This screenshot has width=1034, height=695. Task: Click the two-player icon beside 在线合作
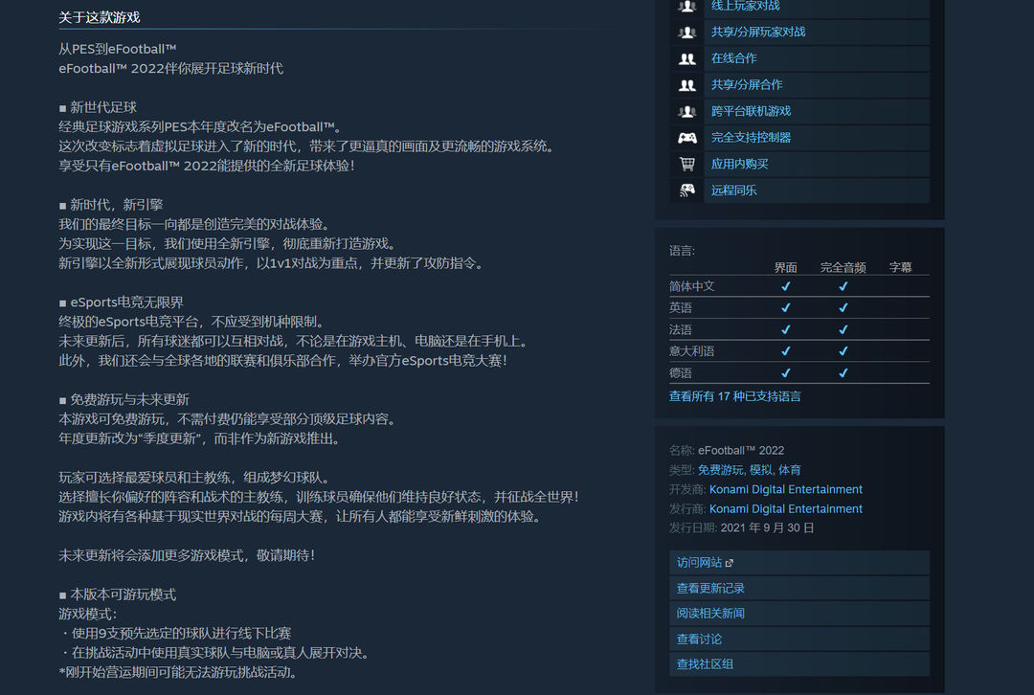tap(686, 58)
